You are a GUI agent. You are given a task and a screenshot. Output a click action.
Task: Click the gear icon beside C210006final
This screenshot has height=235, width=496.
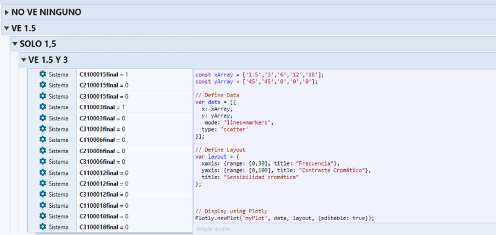(43, 151)
